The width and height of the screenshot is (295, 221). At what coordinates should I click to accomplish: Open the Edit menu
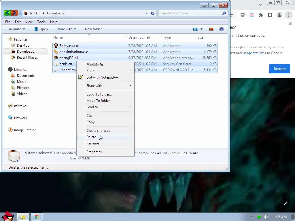18,22
